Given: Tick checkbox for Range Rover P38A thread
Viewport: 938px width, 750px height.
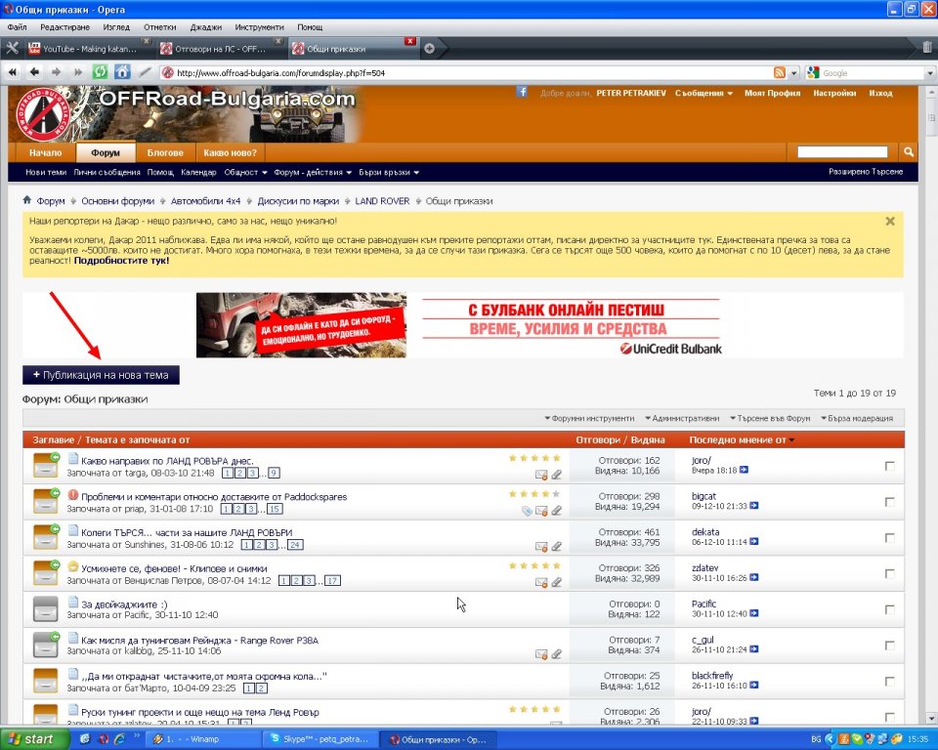Looking at the screenshot, I should [890, 646].
